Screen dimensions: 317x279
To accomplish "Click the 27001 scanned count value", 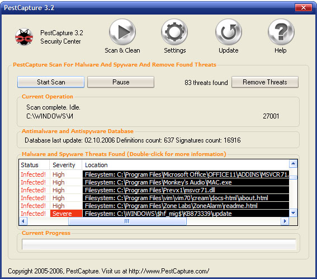I will click(271, 116).
